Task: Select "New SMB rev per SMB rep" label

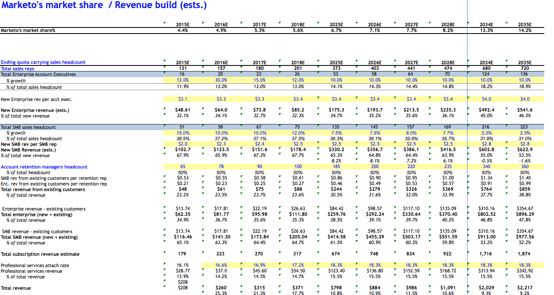Action: pyautogui.click(x=29, y=144)
